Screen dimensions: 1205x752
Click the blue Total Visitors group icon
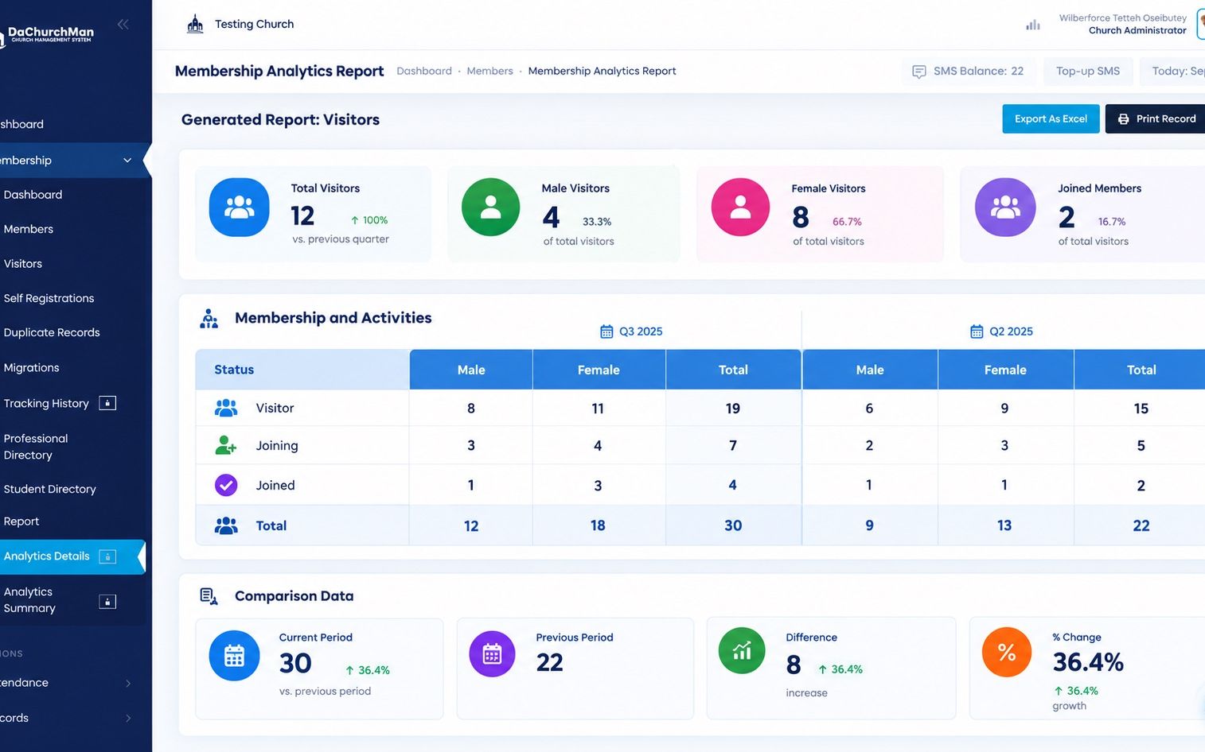pos(239,207)
